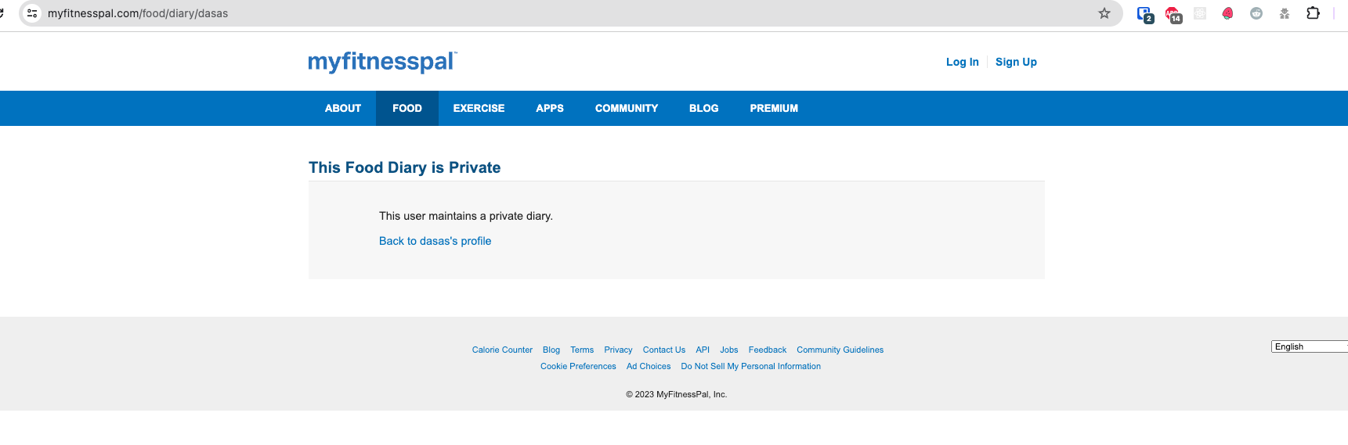This screenshot has width=1348, height=445.
Task: Click the Sign Up link
Action: (1016, 62)
